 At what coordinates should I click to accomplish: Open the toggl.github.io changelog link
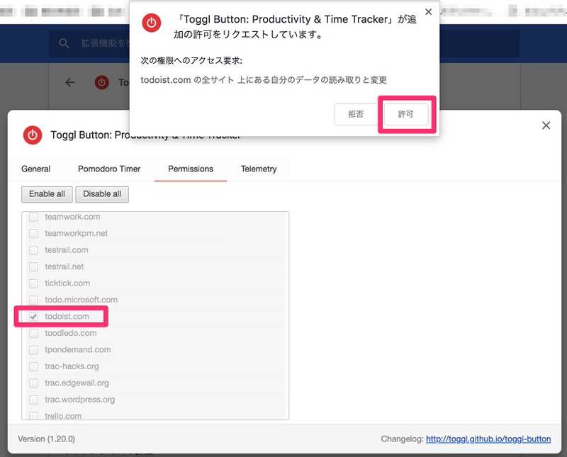tap(488, 439)
